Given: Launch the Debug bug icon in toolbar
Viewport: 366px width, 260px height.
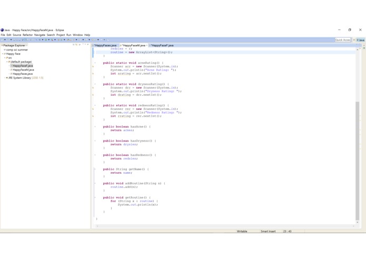Looking at the screenshot, I should [x=39, y=40].
